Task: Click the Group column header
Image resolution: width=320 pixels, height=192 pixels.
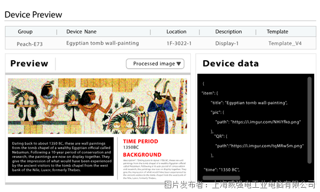Action: [x=25, y=31]
